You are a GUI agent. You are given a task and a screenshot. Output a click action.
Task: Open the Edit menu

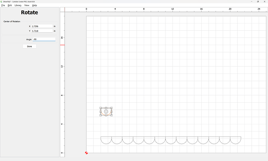[10, 5]
